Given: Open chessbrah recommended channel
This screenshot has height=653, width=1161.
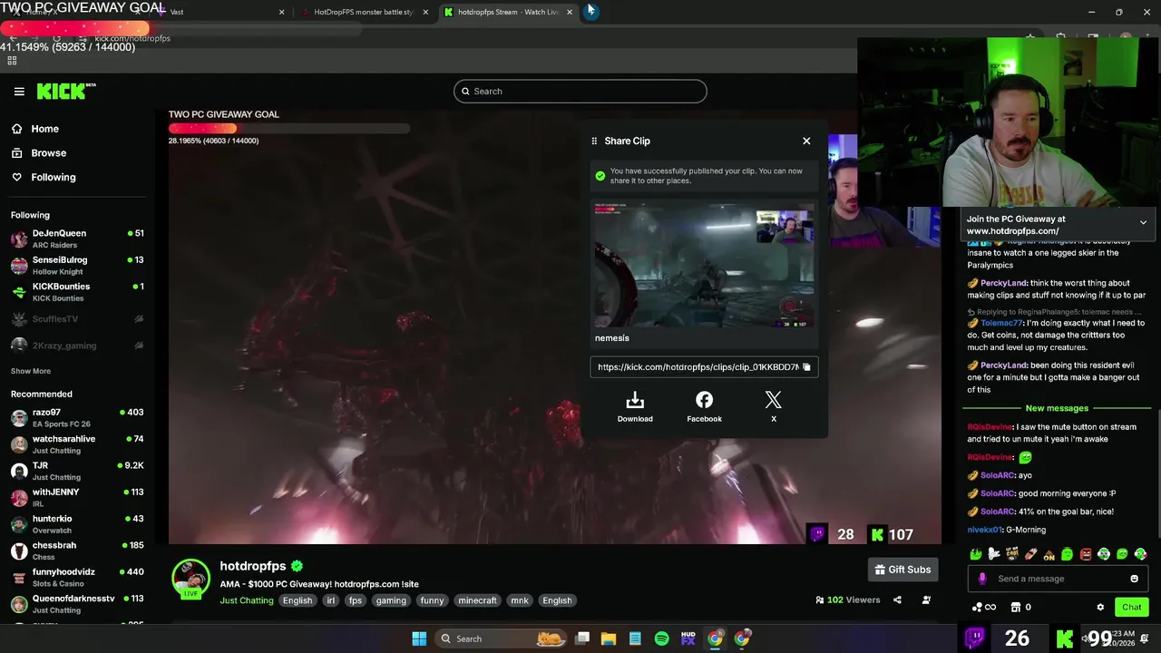Looking at the screenshot, I should [x=77, y=551].
